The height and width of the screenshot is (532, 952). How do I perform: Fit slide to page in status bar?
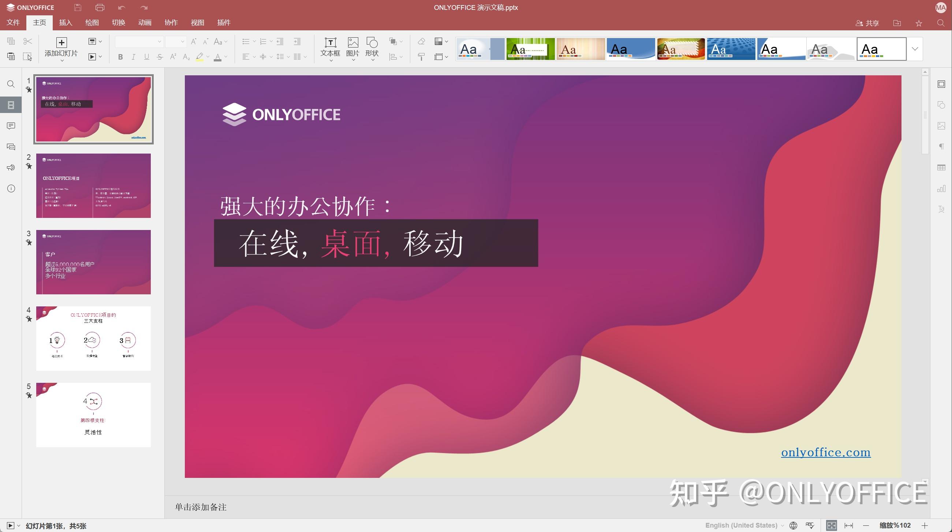[x=832, y=525]
